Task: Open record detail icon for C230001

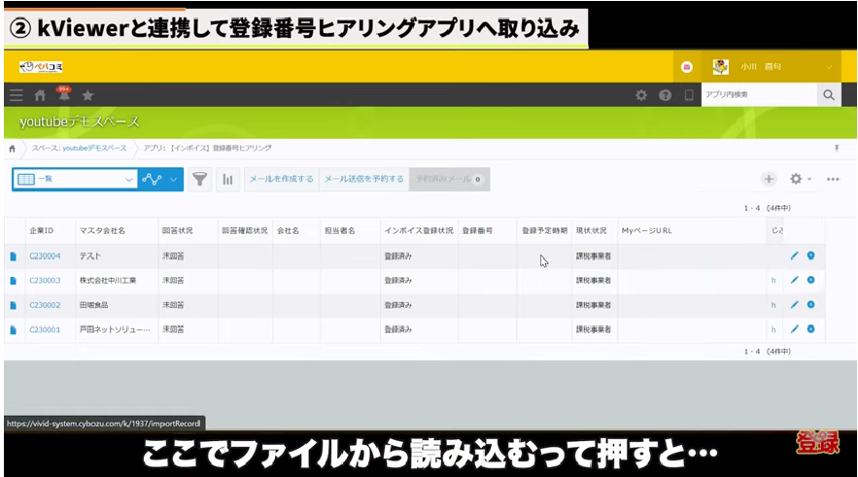Action: [14, 330]
